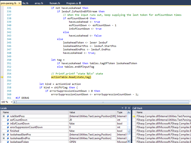This screenshot has height=143, width=191.
Task: Click the editor horizontal scrollbar thumb
Action: 103,102
